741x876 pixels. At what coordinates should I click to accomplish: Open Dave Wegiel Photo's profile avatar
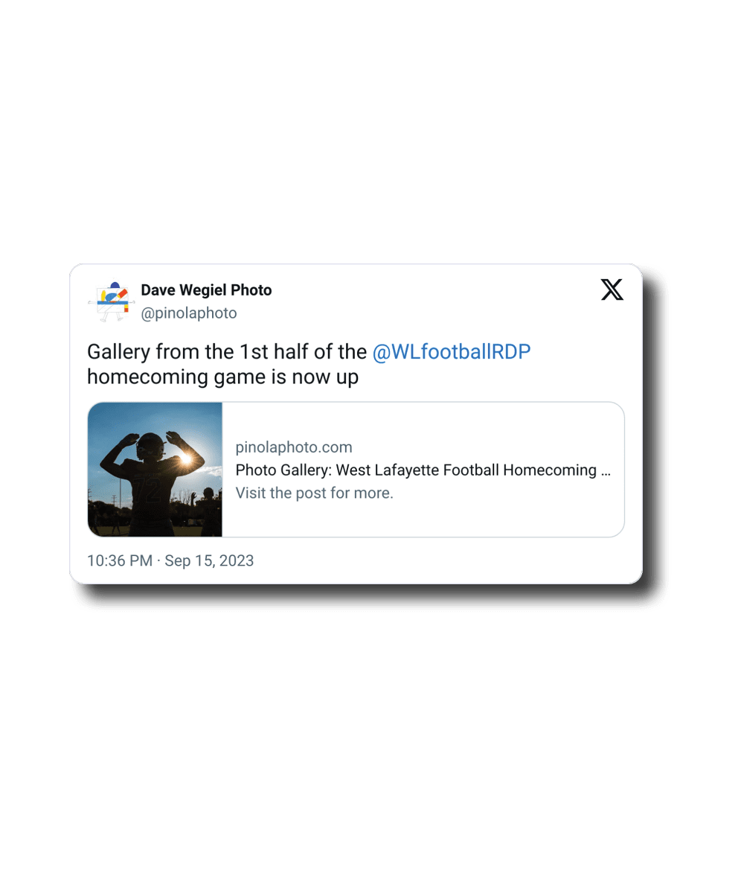point(110,301)
